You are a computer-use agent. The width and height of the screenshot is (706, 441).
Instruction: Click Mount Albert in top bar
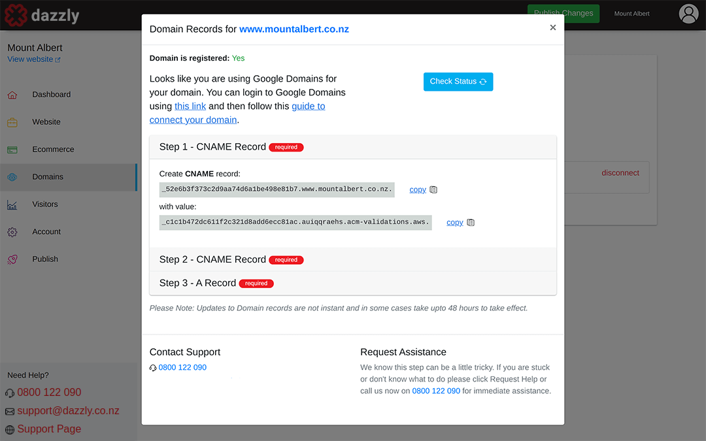pos(631,14)
